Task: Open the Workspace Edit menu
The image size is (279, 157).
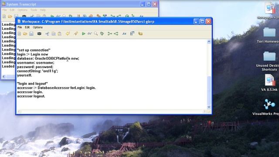Action: (27, 27)
